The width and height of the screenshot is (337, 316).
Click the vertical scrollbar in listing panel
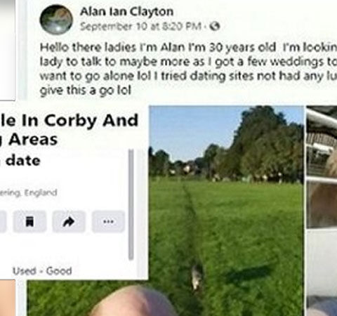[x=131, y=204]
